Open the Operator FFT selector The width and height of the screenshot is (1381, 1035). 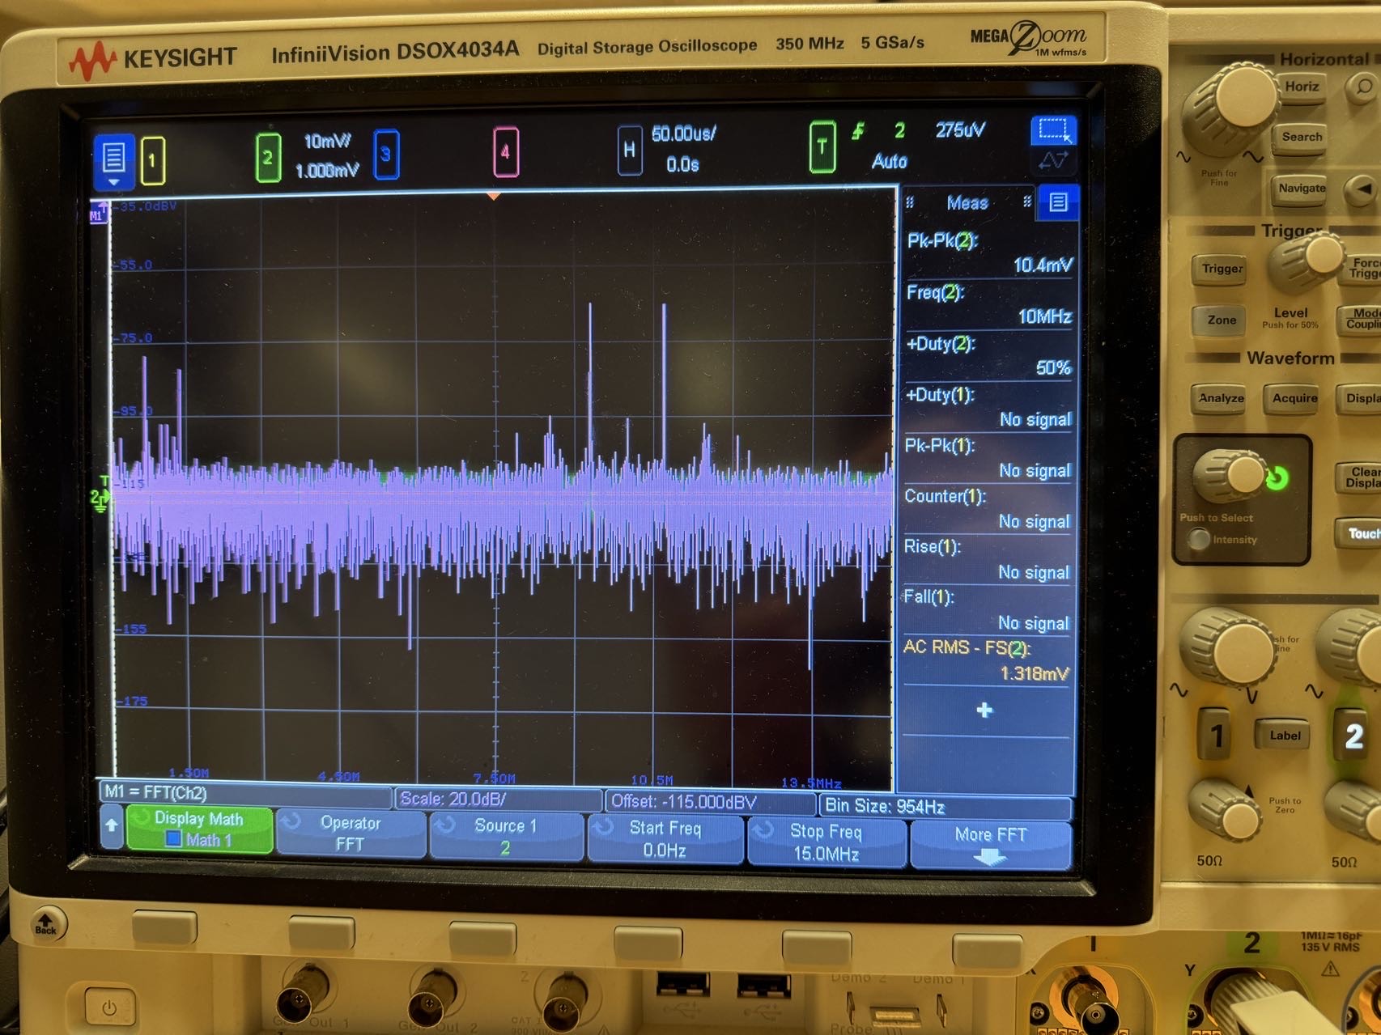[x=351, y=835]
